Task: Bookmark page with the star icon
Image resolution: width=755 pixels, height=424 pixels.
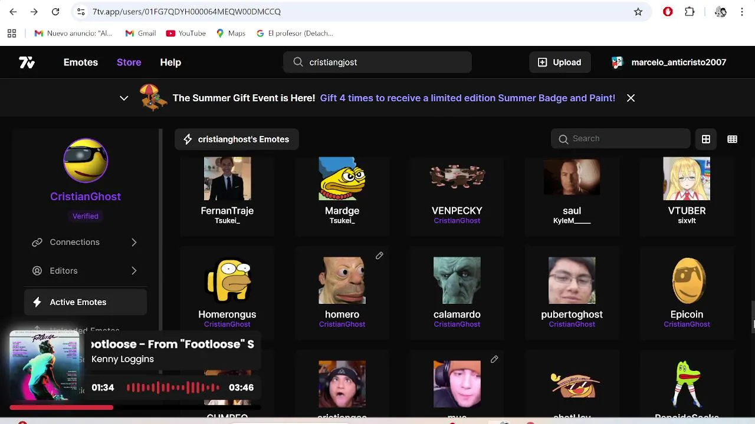Action: coord(638,12)
